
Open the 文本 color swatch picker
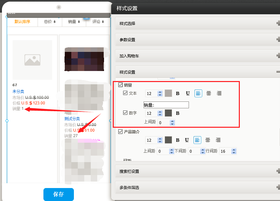tap(168, 93)
